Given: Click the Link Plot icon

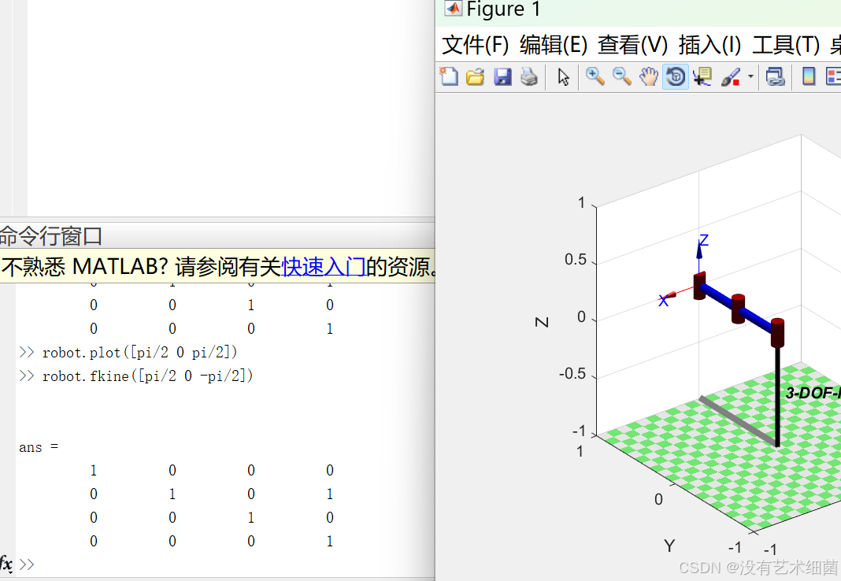Looking at the screenshot, I should (x=775, y=76).
